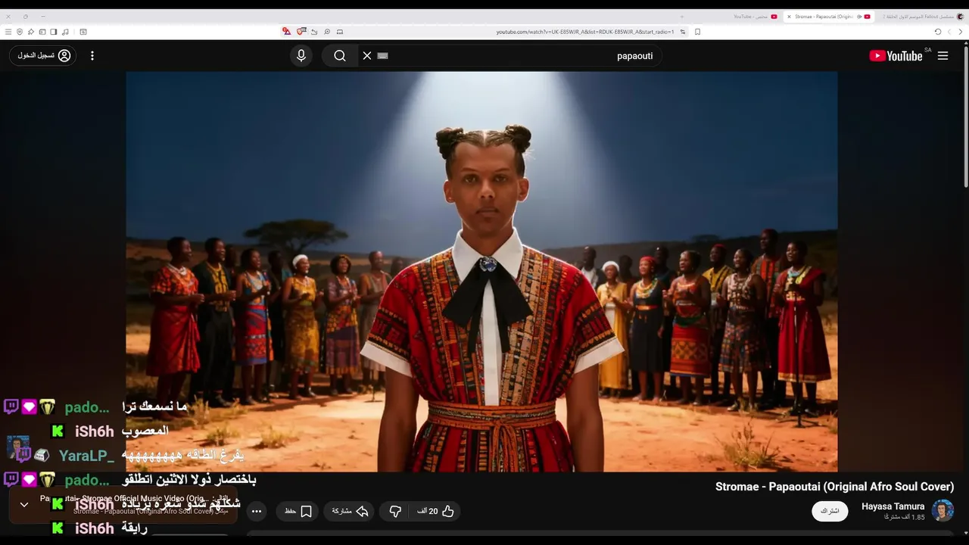Image resolution: width=969 pixels, height=545 pixels.
Task: Click the view count text 1.85 ألف مشتركًا
Action: [x=905, y=518]
